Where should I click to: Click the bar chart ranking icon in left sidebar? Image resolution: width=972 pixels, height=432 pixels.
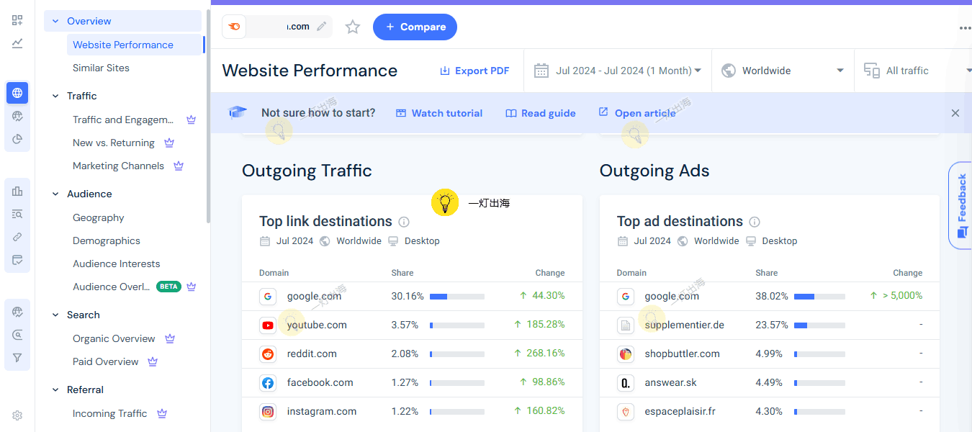[17, 191]
